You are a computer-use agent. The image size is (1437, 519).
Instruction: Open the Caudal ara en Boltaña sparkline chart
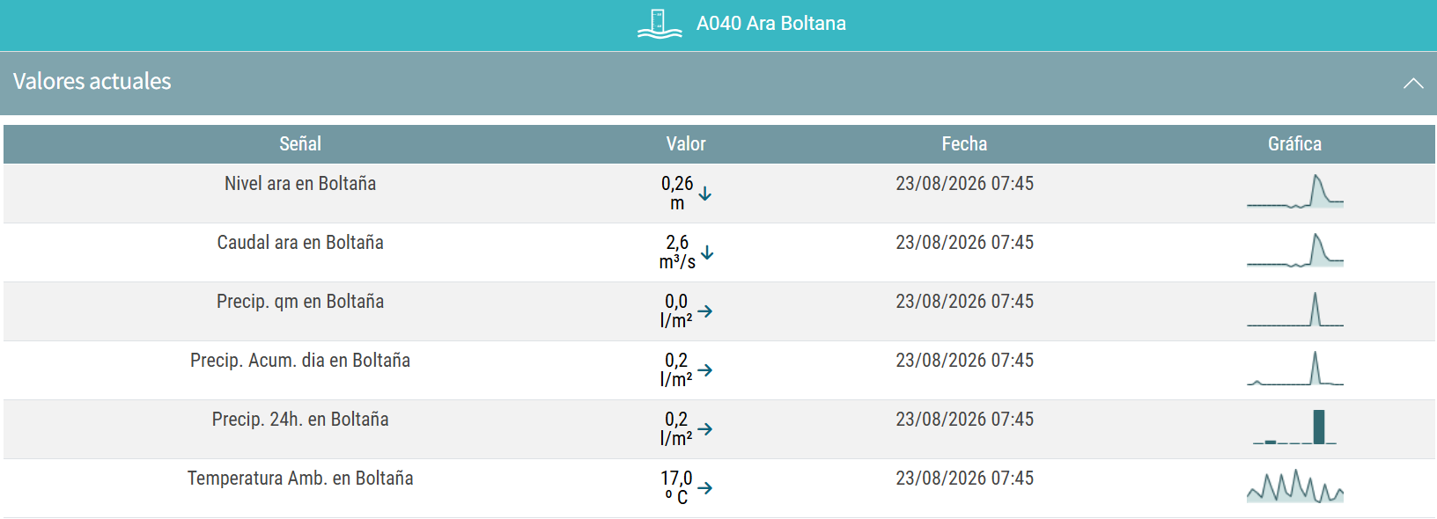tap(1295, 250)
